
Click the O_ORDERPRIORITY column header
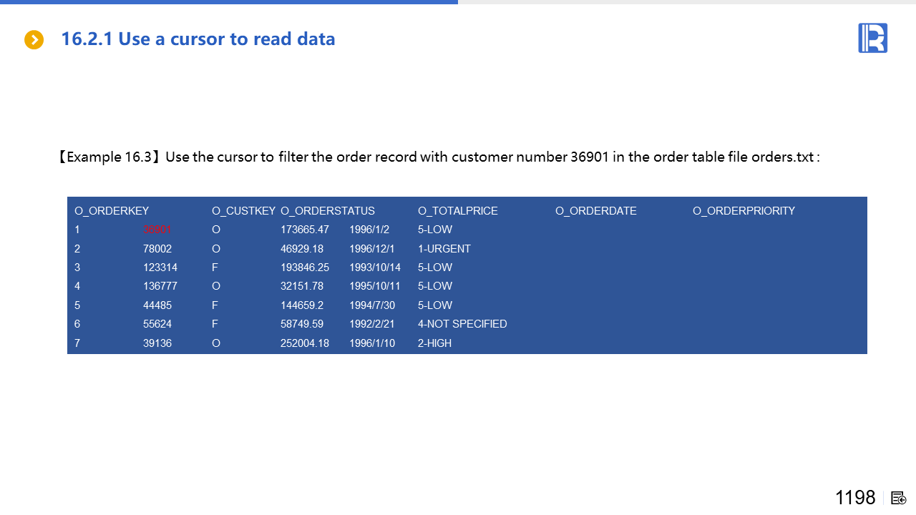point(744,211)
